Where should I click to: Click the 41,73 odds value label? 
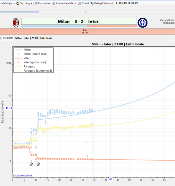click(x=9, y=108)
